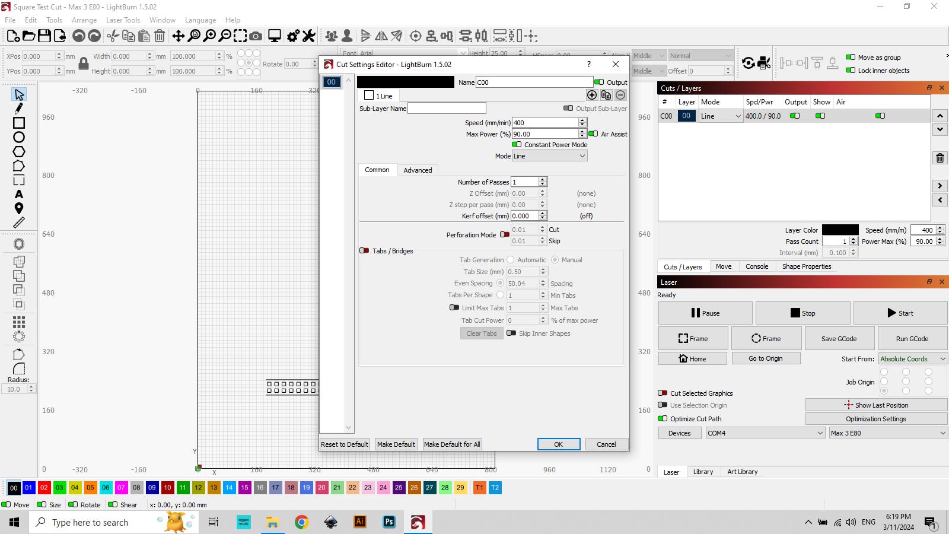The image size is (949, 534).
Task: Enable the Tabs / Bridges toggle
Action: tap(364, 251)
